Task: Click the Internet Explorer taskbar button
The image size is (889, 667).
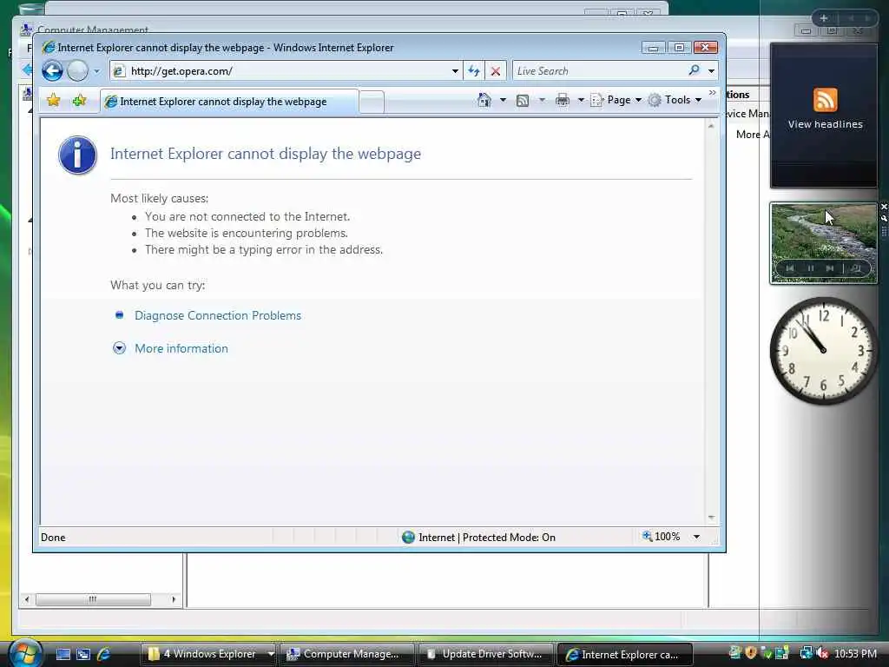Action: tap(625, 654)
